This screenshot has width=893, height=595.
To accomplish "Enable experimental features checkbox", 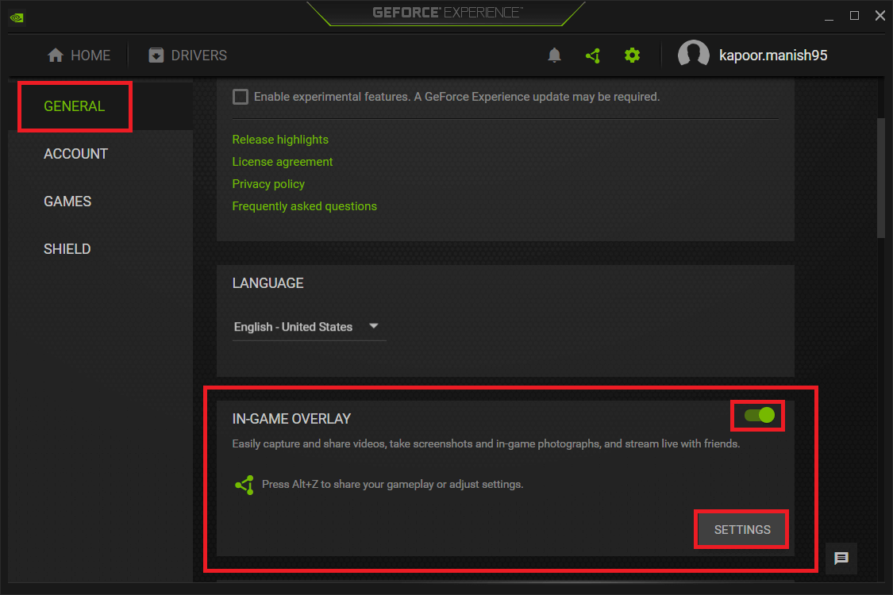I will [240, 97].
